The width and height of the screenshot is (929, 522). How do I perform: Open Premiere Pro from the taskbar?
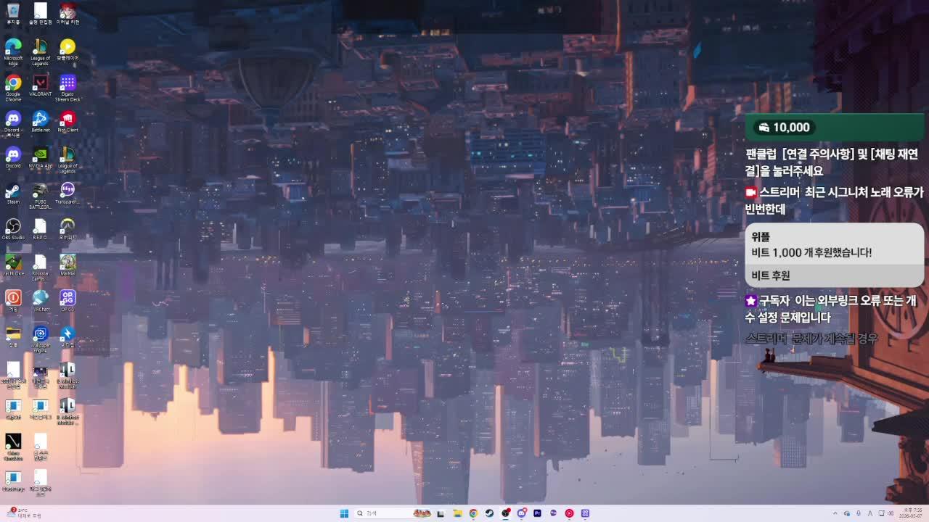click(x=537, y=513)
